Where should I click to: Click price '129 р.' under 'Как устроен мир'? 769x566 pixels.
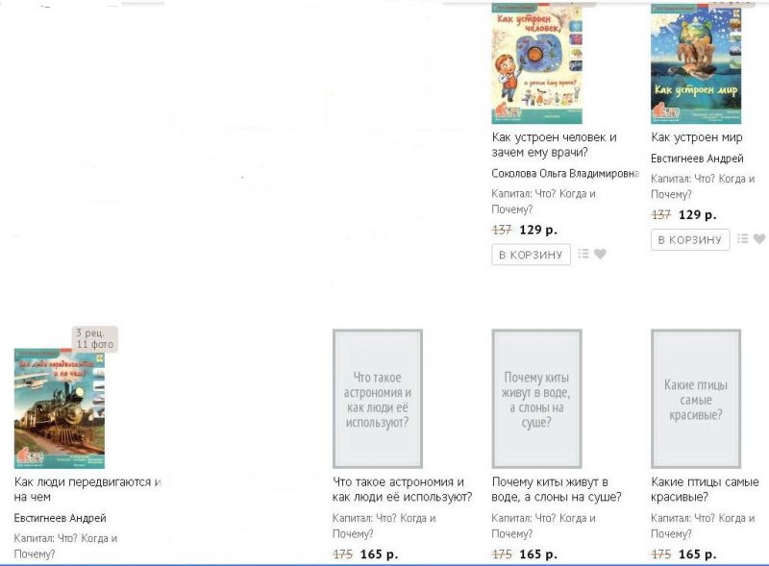point(698,215)
